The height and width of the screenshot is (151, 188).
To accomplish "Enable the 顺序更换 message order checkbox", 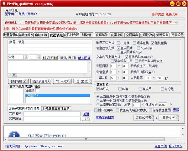I will coord(136,43).
